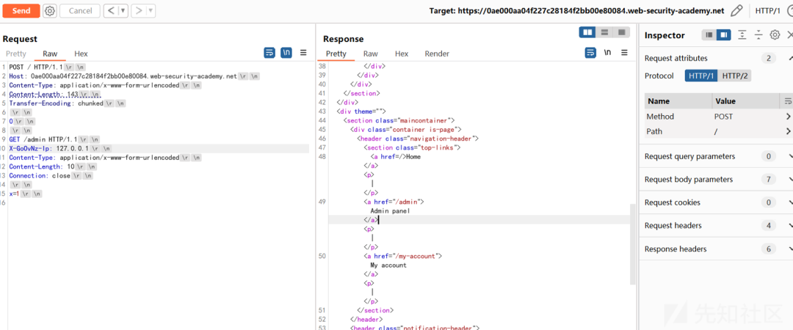The width and height of the screenshot is (793, 330).
Task: Open Inspector settings gear
Action: click(x=775, y=35)
